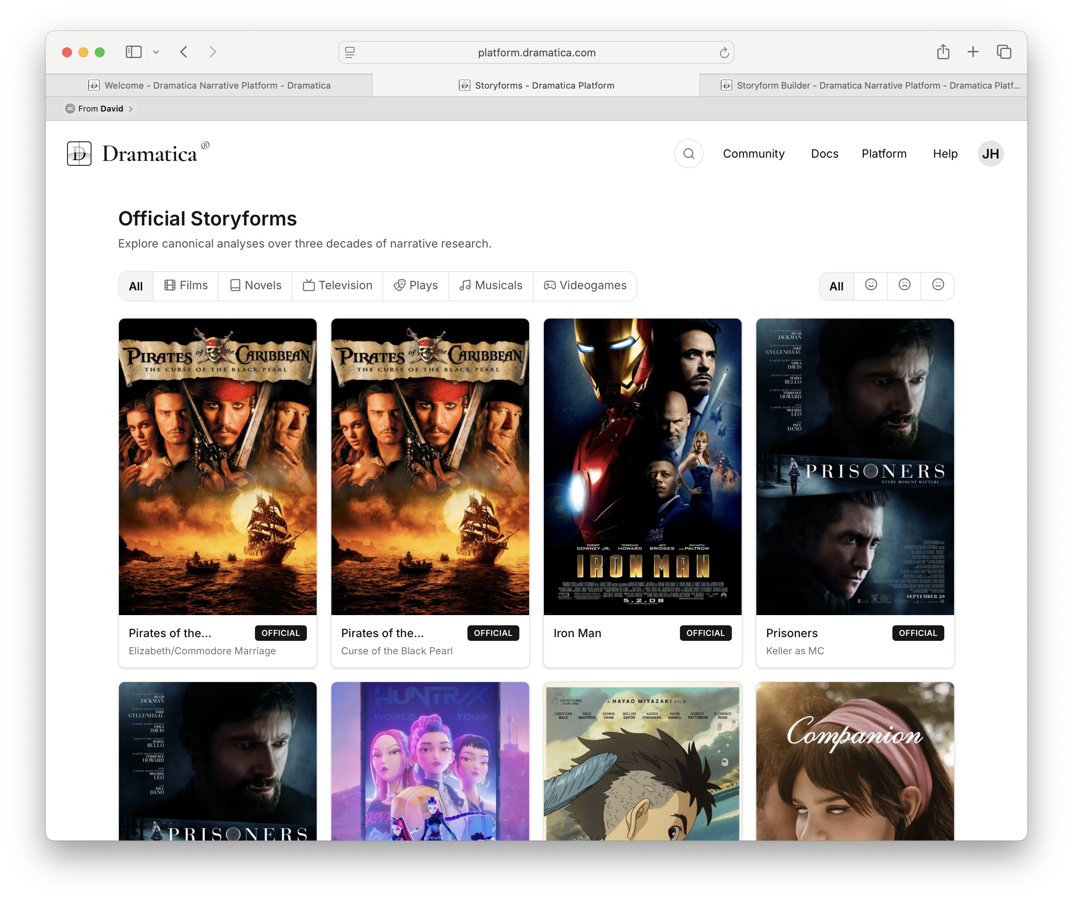This screenshot has height=901, width=1073.
Task: Expand the From David chevron
Action: coord(131,109)
